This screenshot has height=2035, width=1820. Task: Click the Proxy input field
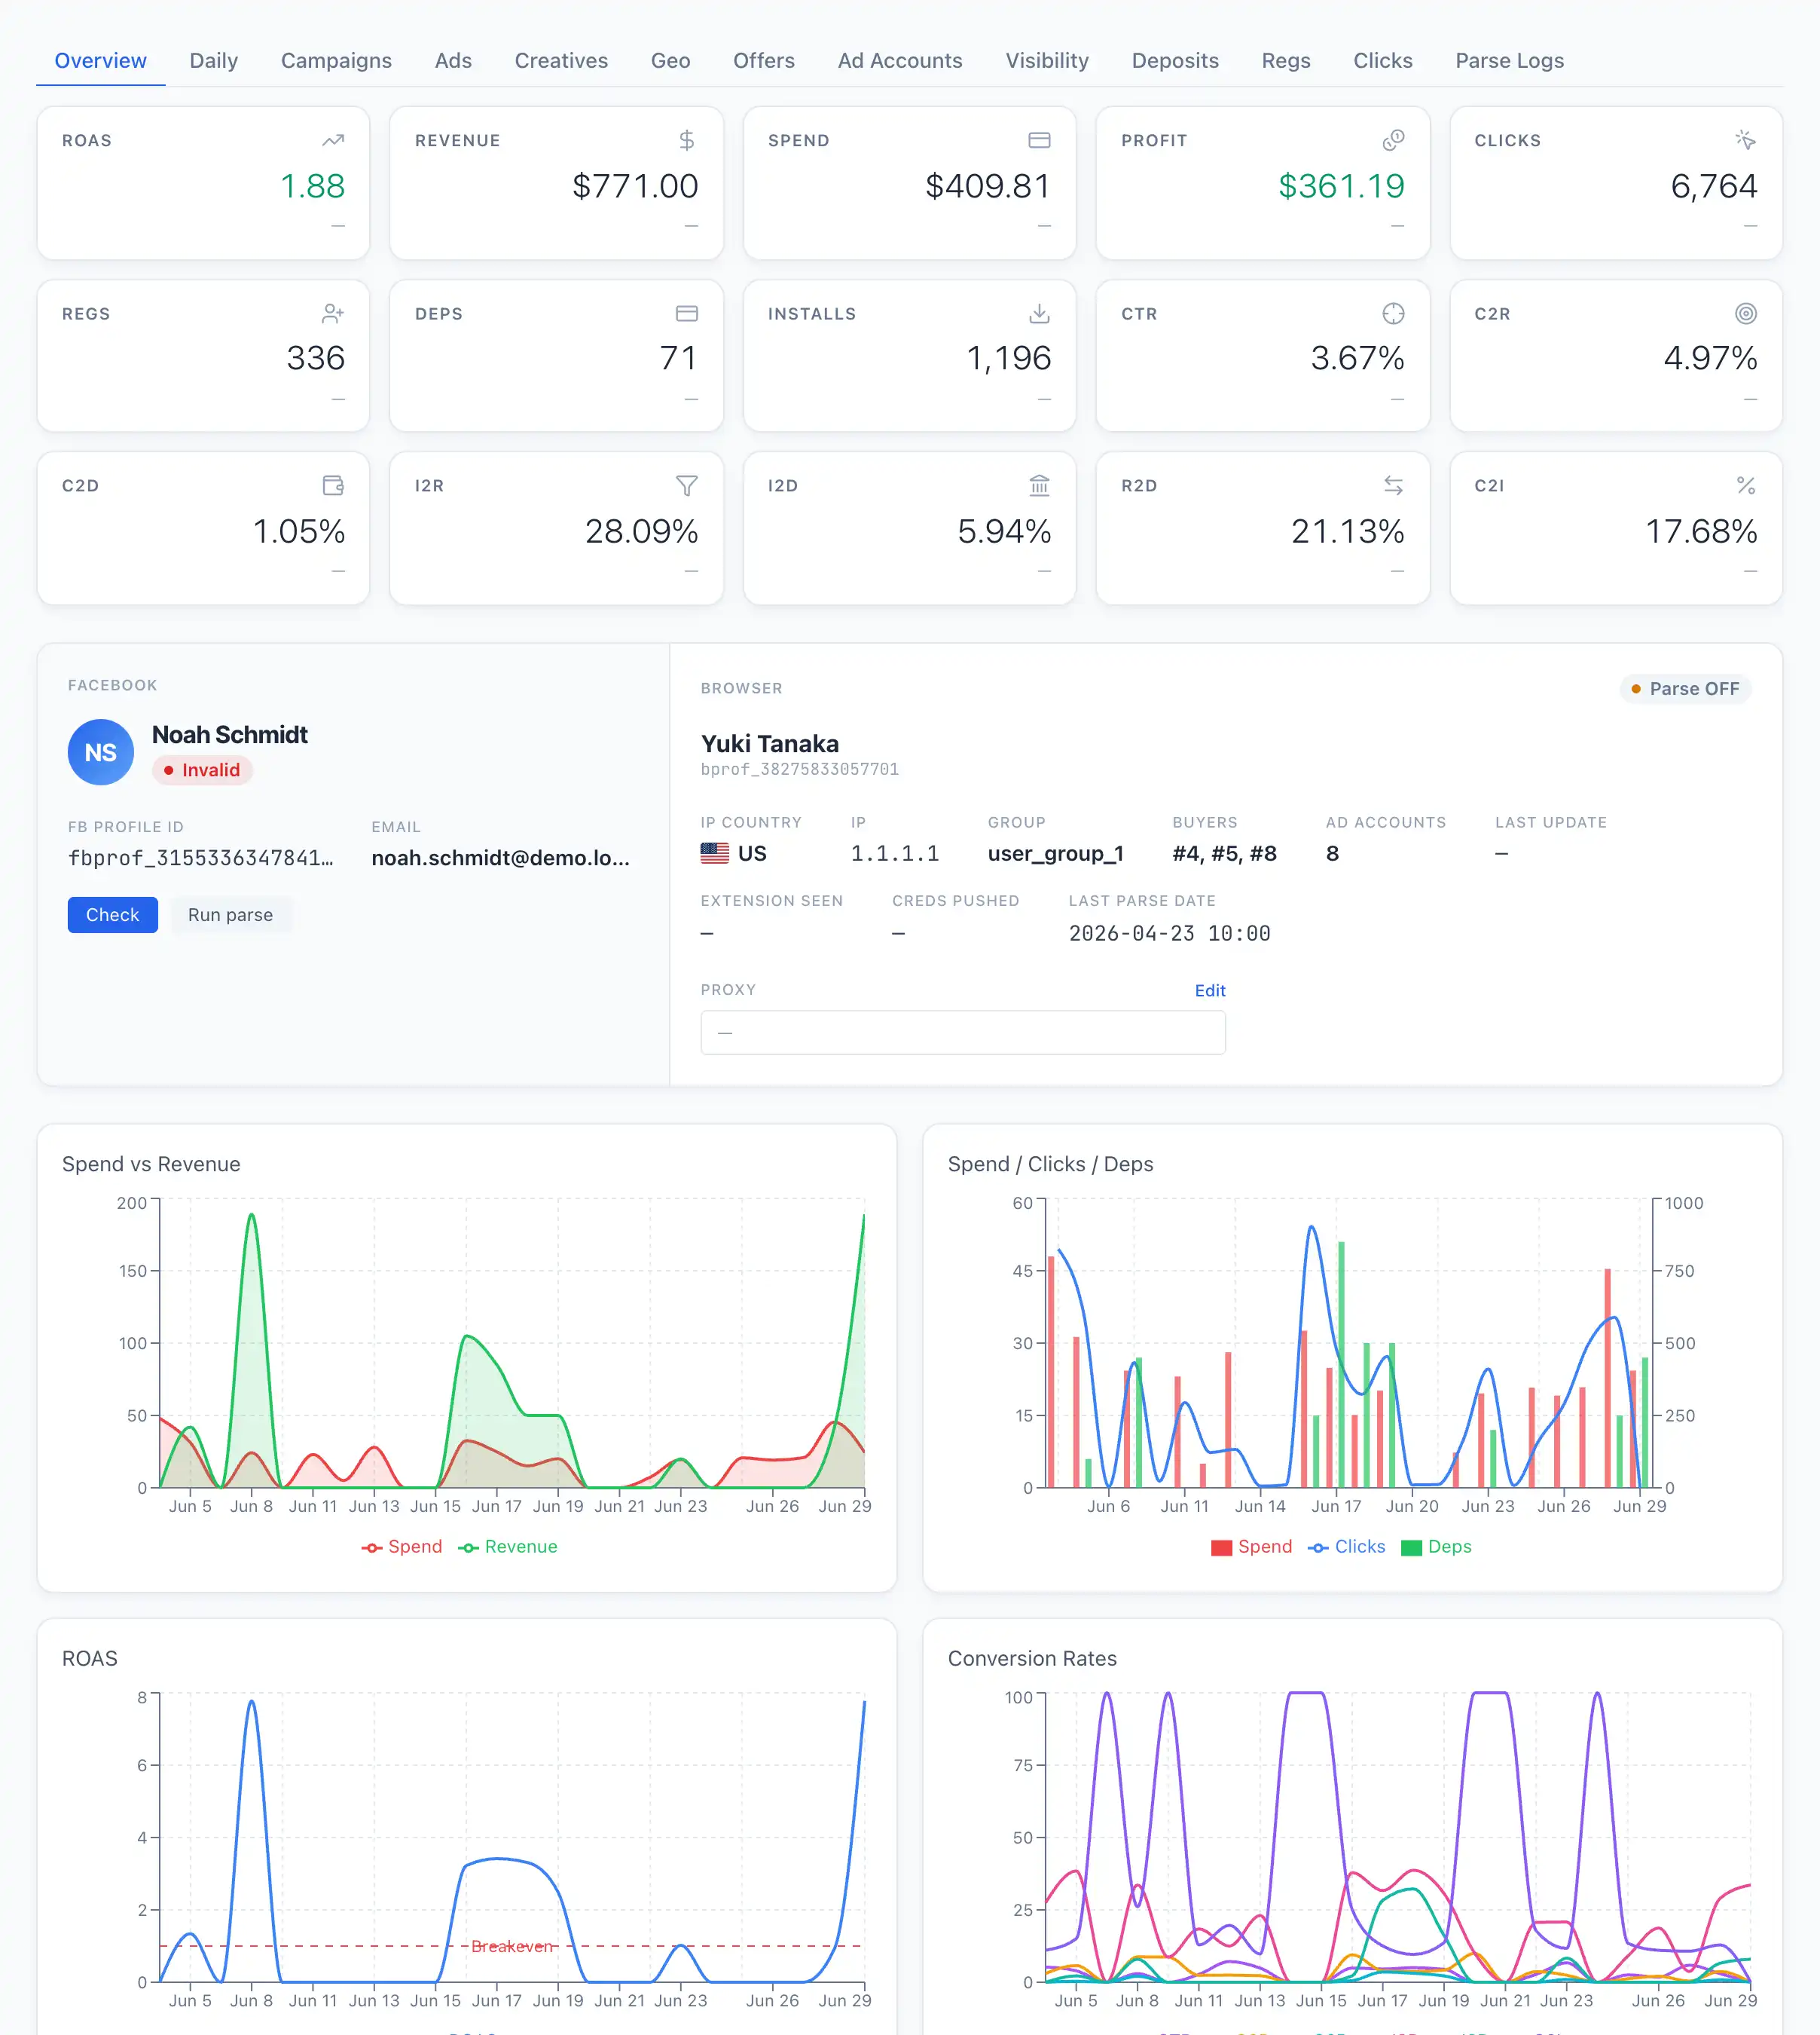tap(962, 1032)
